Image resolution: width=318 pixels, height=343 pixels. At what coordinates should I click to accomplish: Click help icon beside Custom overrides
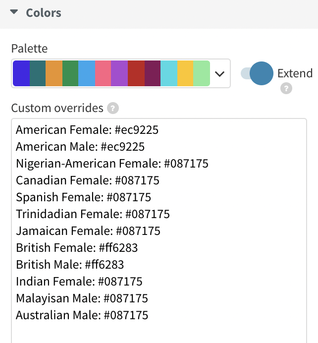pyautogui.click(x=113, y=108)
